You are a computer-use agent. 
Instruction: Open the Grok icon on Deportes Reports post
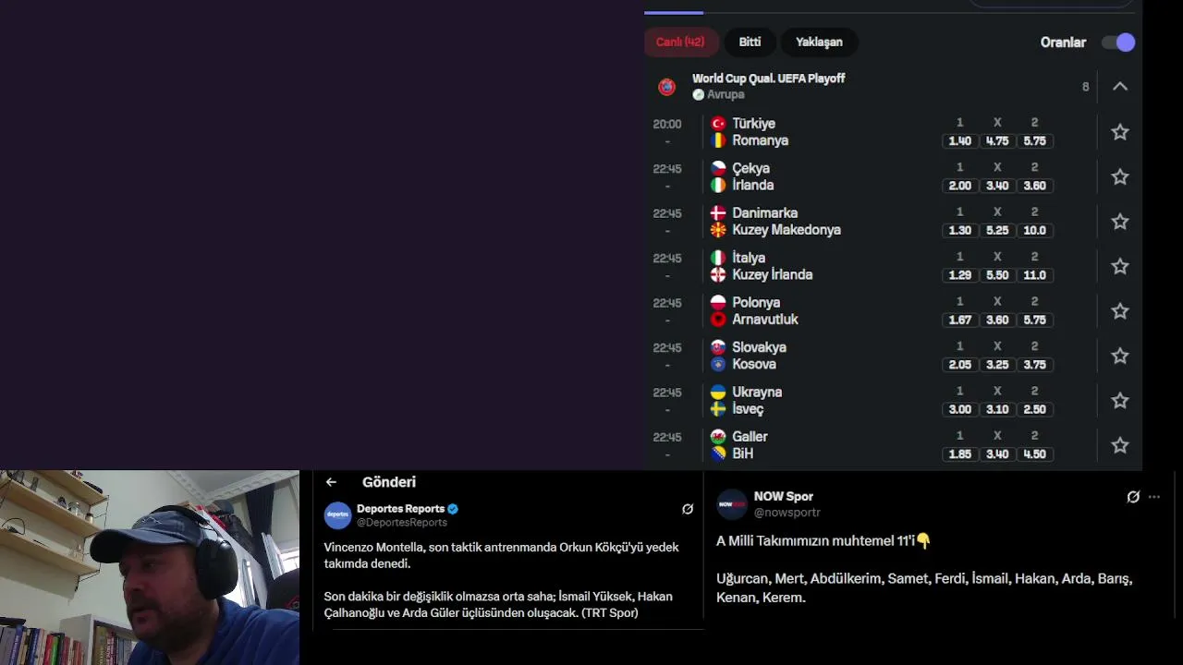(x=688, y=509)
